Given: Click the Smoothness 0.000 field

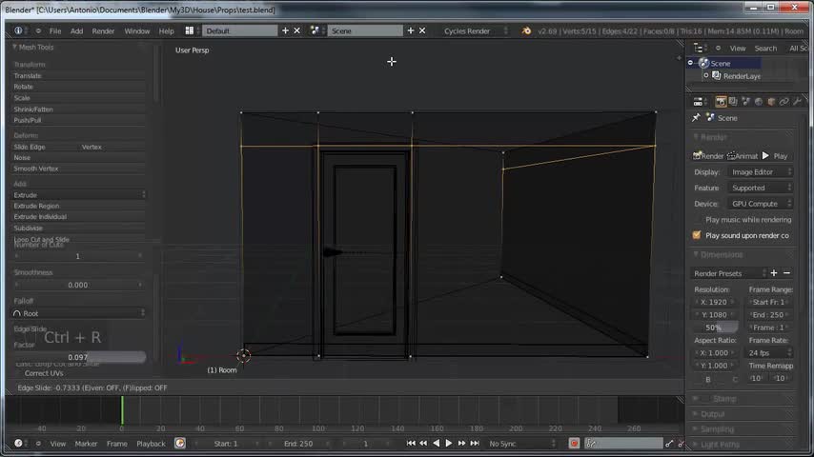Looking at the screenshot, I should (78, 285).
